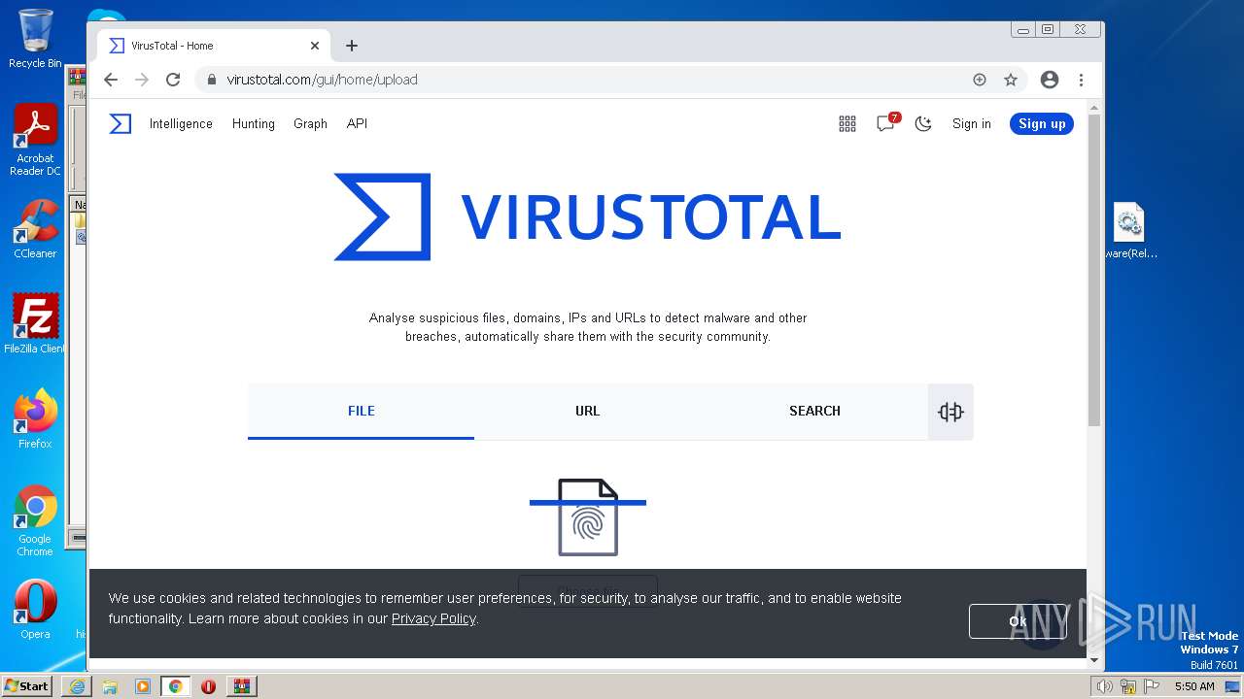The height and width of the screenshot is (699, 1244).
Task: Open Chrome's three-dot menu
Action: (x=1081, y=80)
